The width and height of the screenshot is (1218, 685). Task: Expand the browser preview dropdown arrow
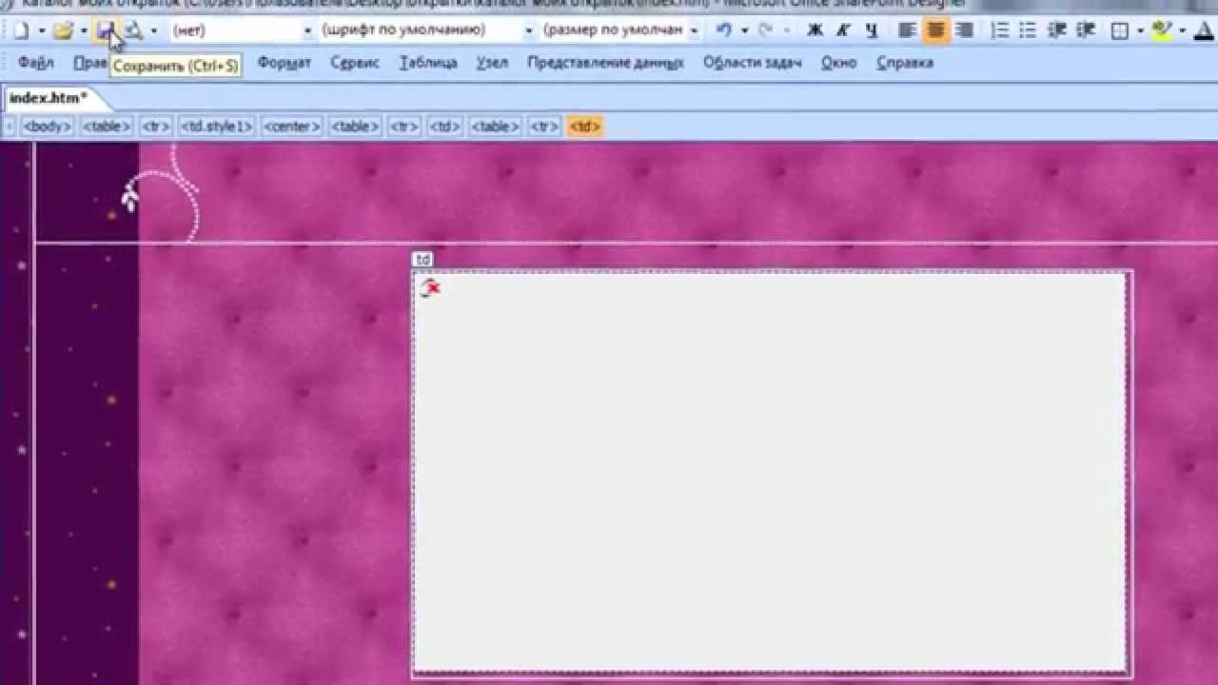coord(153,31)
